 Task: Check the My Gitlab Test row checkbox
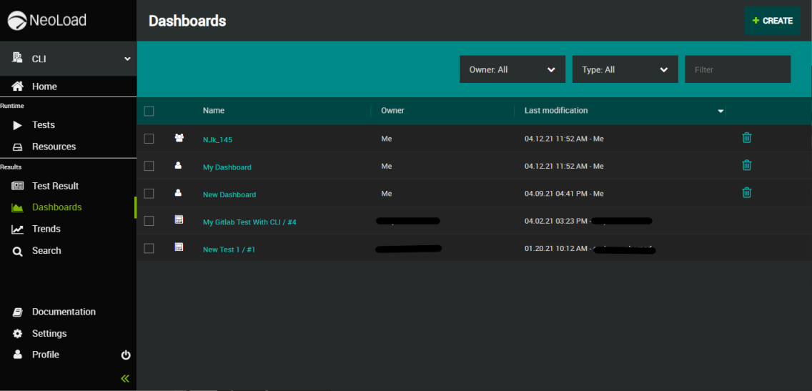coord(149,221)
